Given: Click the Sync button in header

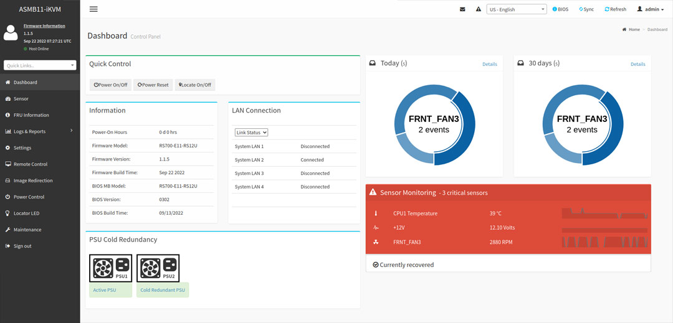Looking at the screenshot, I should 586,9.
